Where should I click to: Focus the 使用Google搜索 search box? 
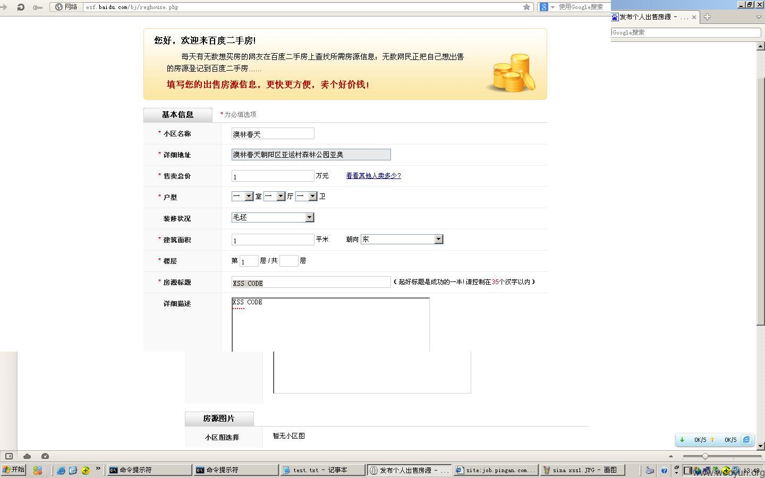click(582, 7)
